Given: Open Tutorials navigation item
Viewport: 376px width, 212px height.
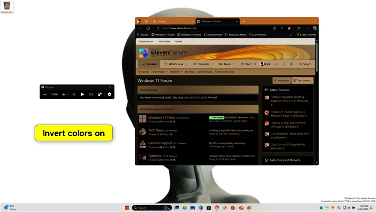Looking at the screenshot, I should click(x=201, y=64).
